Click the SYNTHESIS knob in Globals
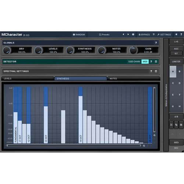Viewport: 184px width, 184px height. [70, 50]
